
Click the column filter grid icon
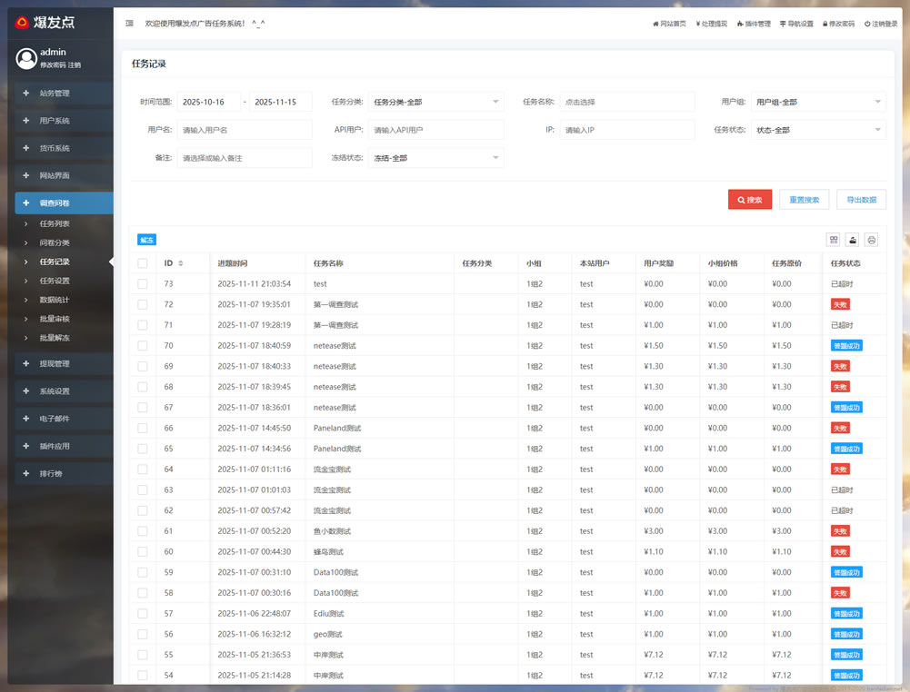tap(834, 240)
